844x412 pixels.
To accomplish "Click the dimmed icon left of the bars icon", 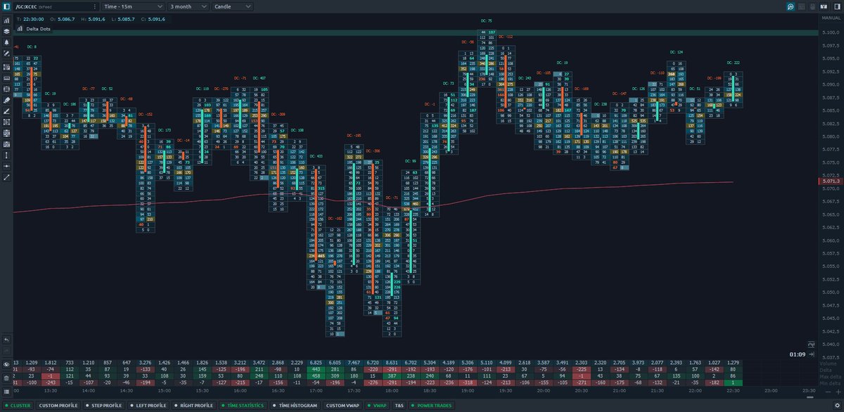I will tap(813, 6).
